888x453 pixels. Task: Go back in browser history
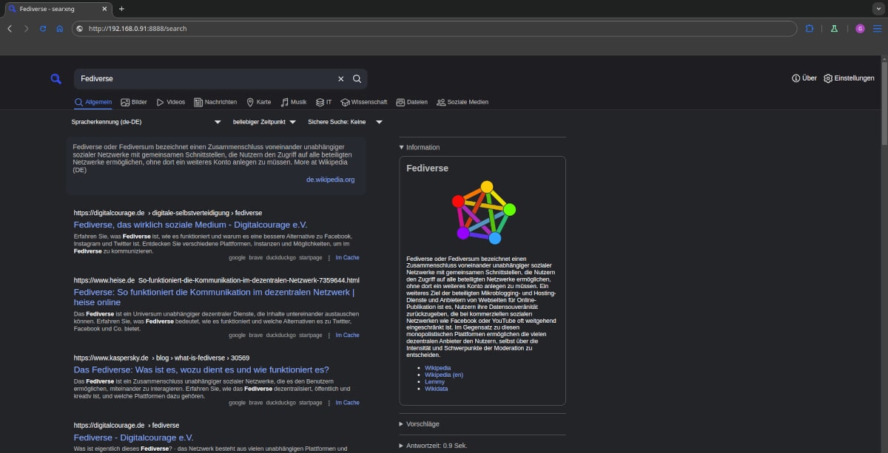10,28
